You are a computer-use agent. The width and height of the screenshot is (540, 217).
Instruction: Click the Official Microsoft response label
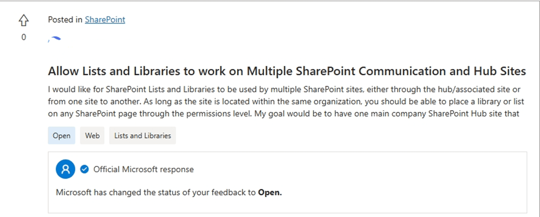pos(143,169)
